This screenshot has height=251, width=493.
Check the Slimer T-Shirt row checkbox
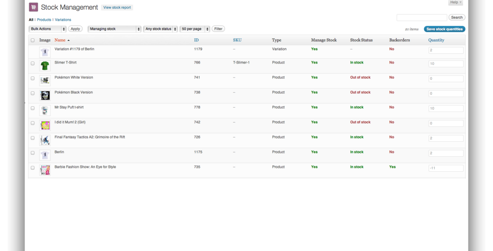pyautogui.click(x=33, y=63)
